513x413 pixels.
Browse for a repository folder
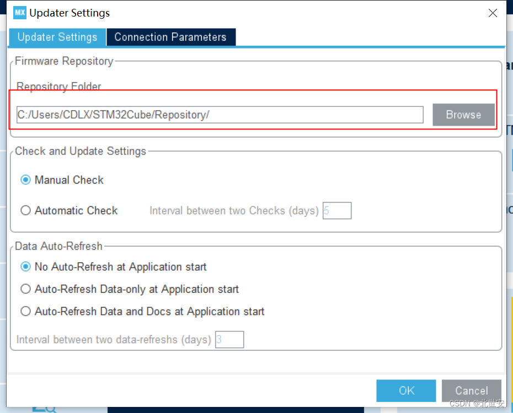pyautogui.click(x=463, y=115)
